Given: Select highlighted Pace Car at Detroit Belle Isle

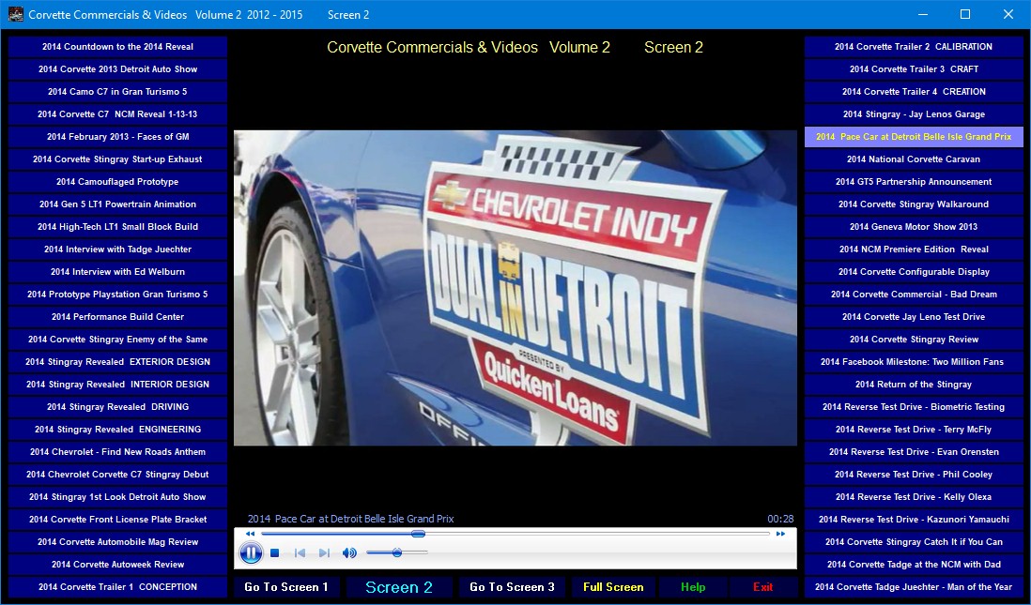Looking at the screenshot, I should tap(914, 137).
